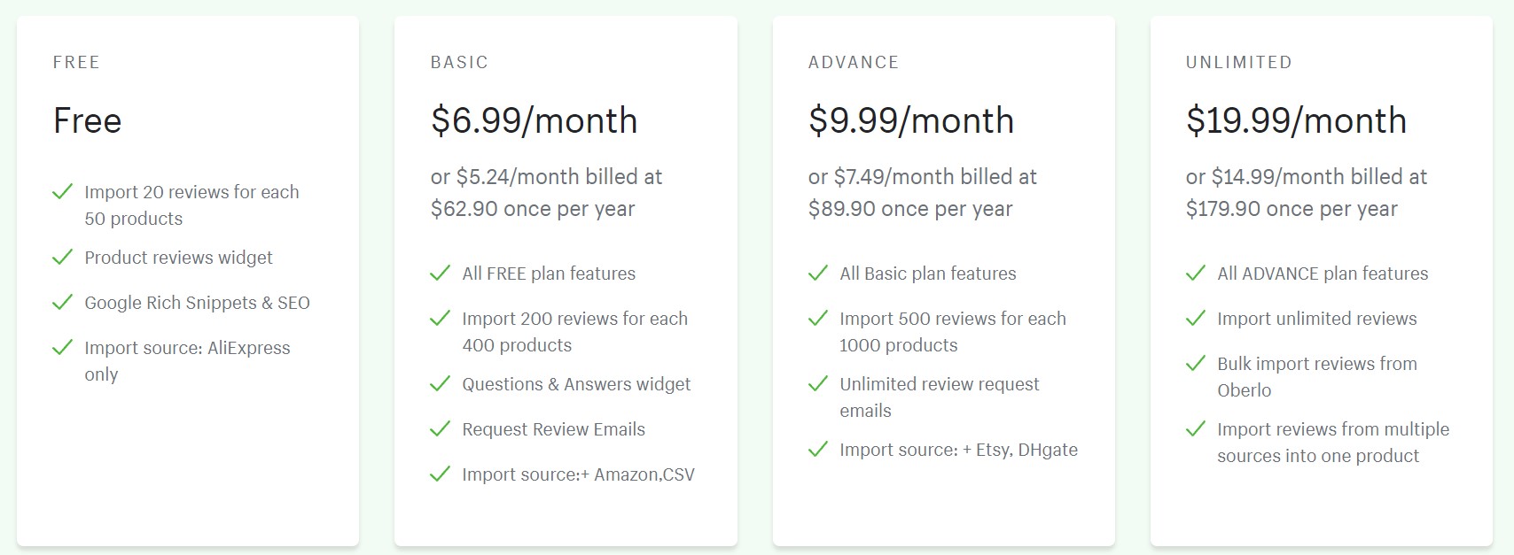This screenshot has width=1514, height=555.
Task: Click checkmark beside Google Rich Snippets & SEO
Action: [62, 303]
